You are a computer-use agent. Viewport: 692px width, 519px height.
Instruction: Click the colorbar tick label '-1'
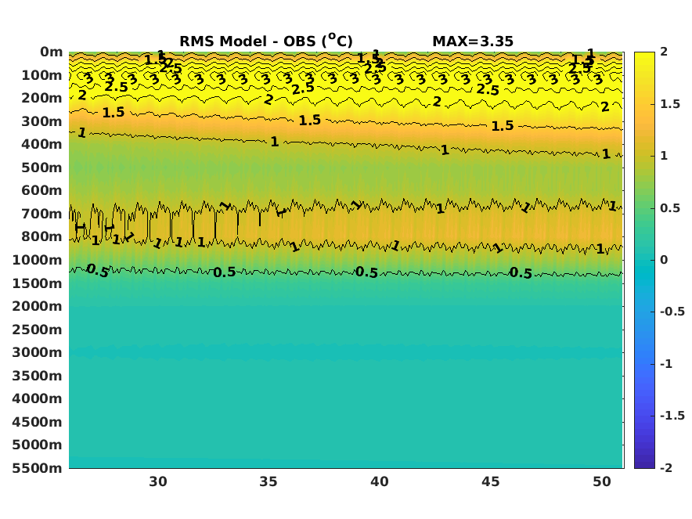click(666, 364)
